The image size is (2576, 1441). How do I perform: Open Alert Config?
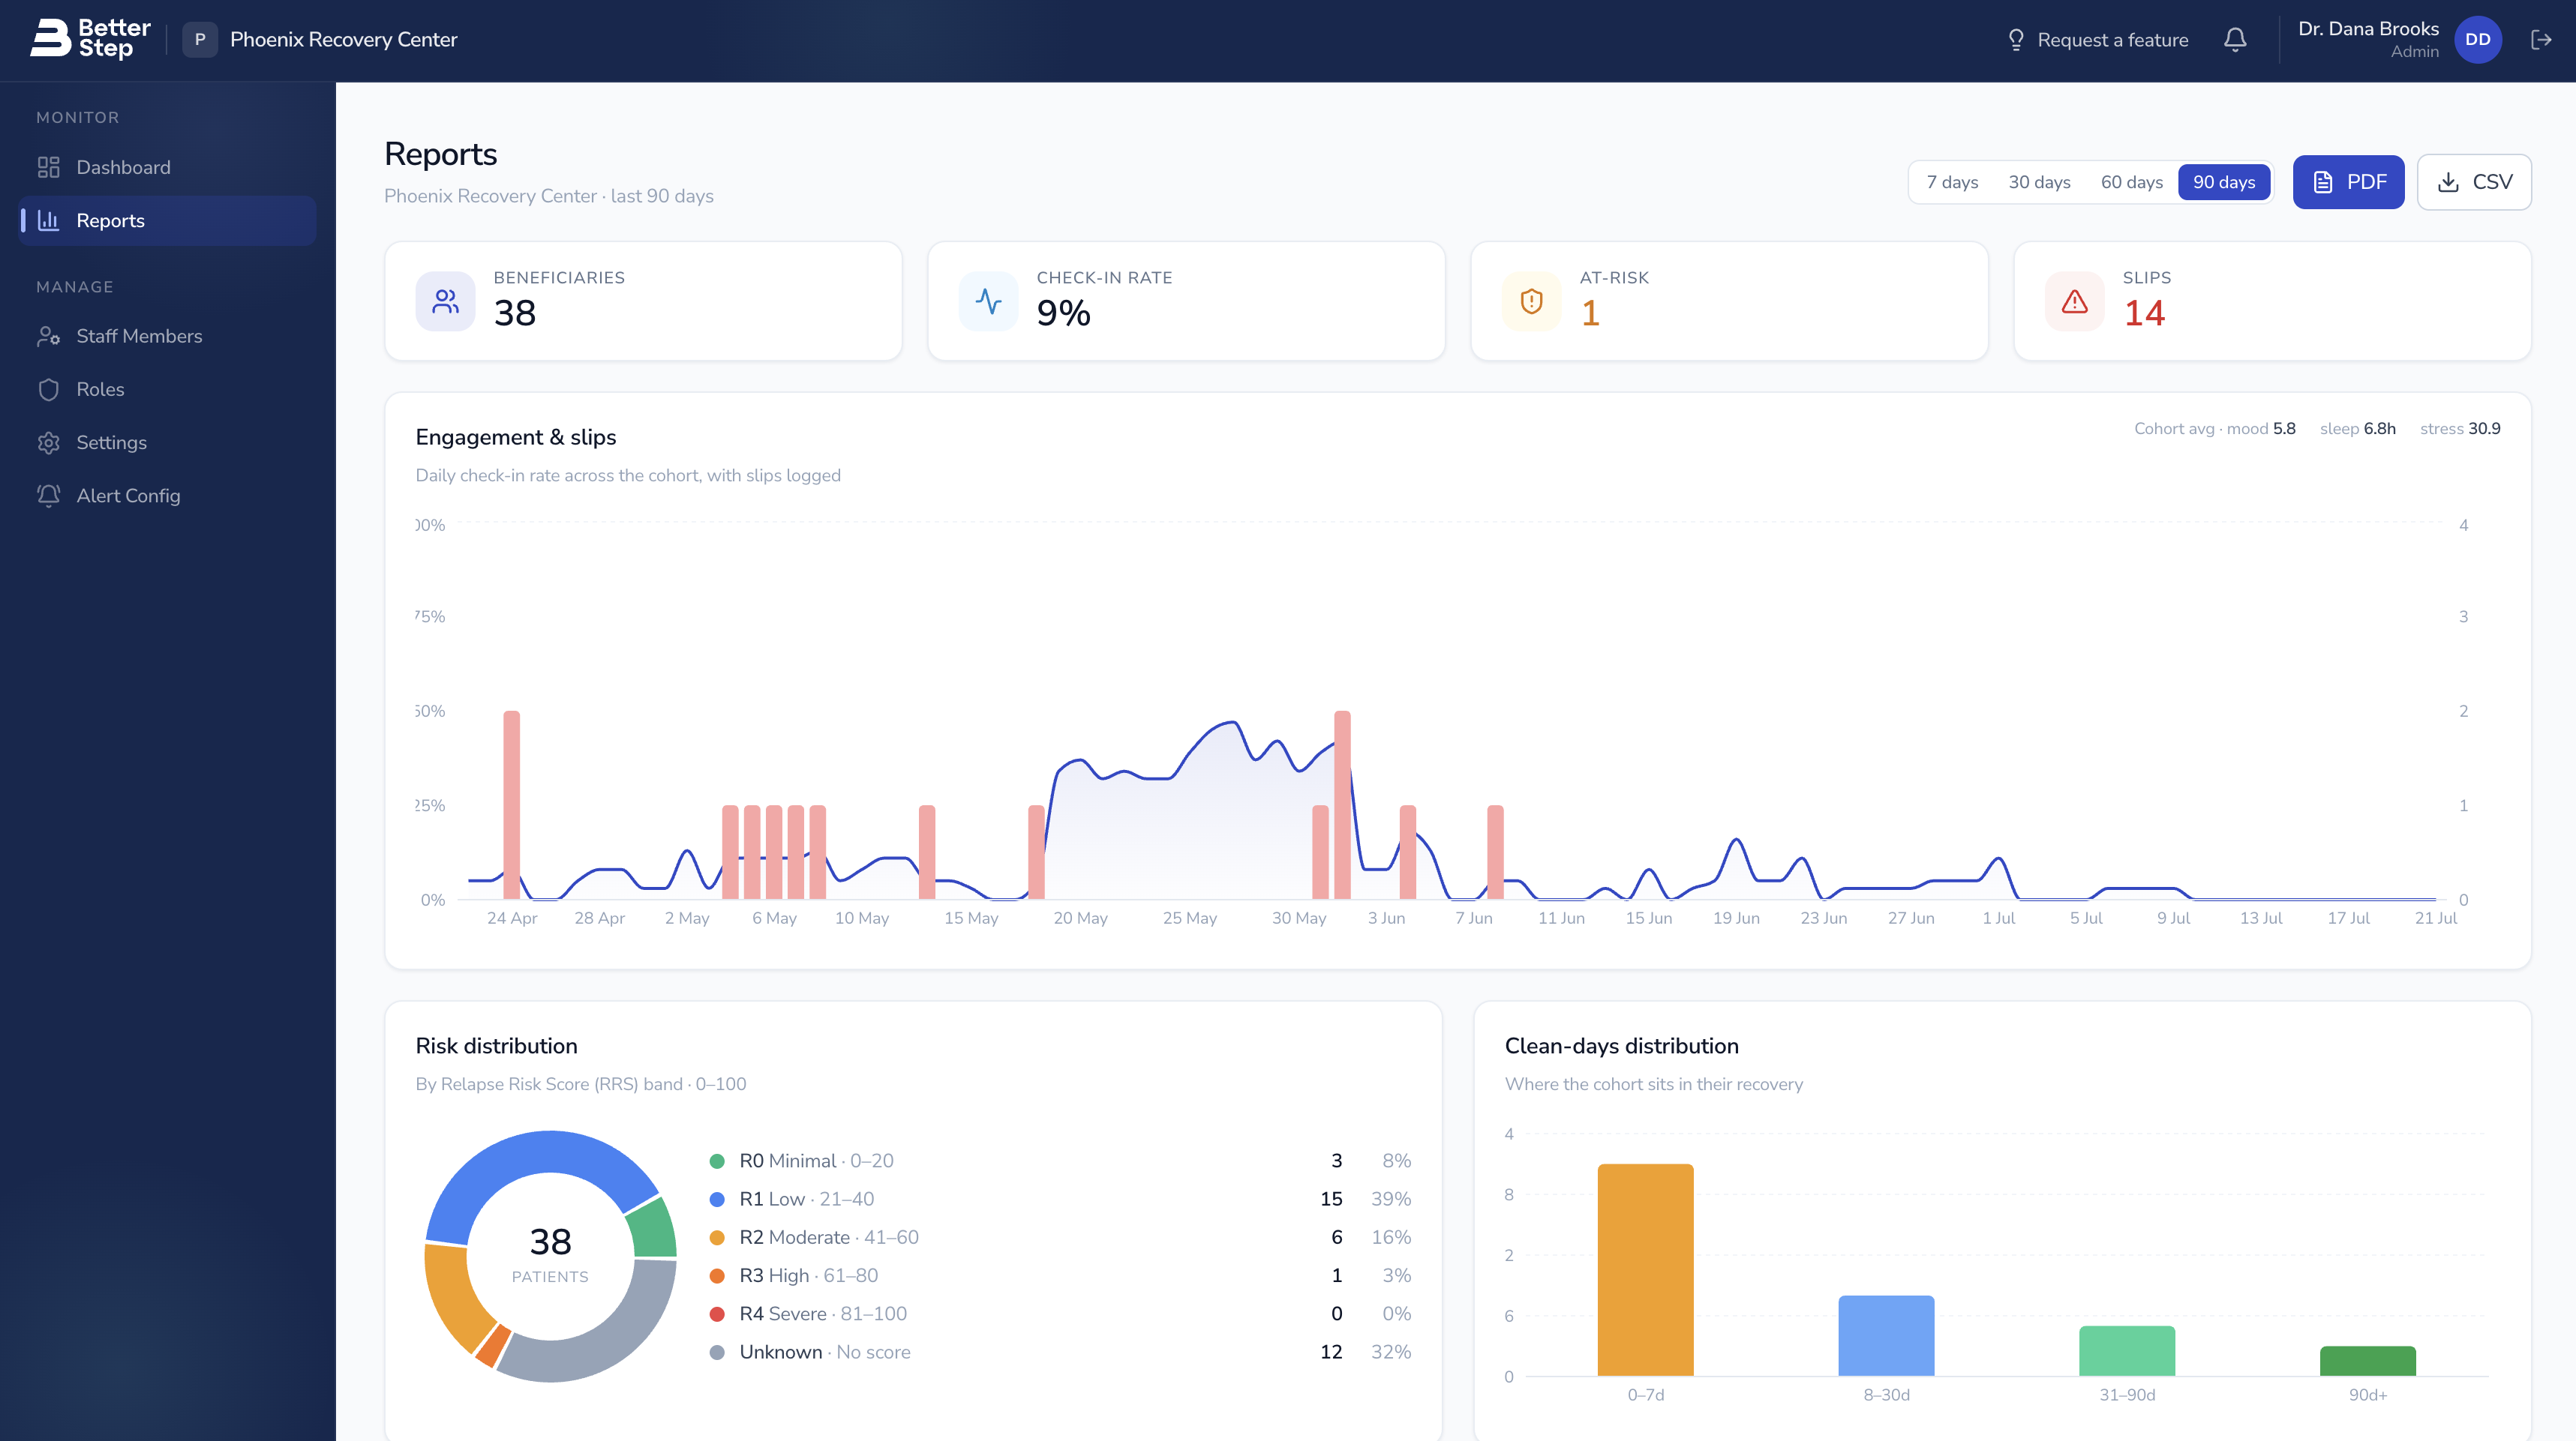tap(167, 496)
